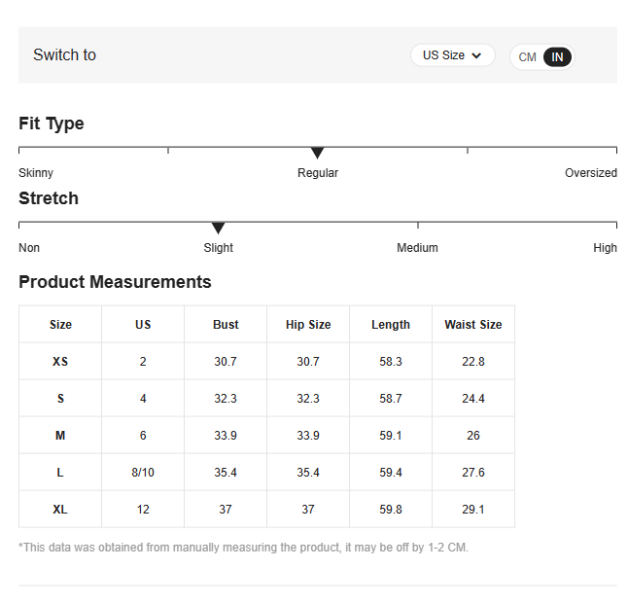This screenshot has width=628, height=603.
Task: Click the High stretch label
Action: tap(605, 248)
